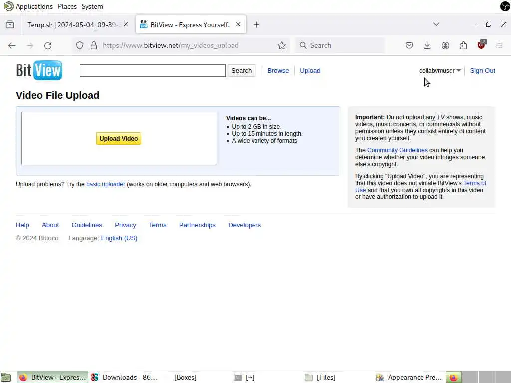Click the site security padlock icon
Image resolution: width=511 pixels, height=383 pixels.
tap(94, 45)
